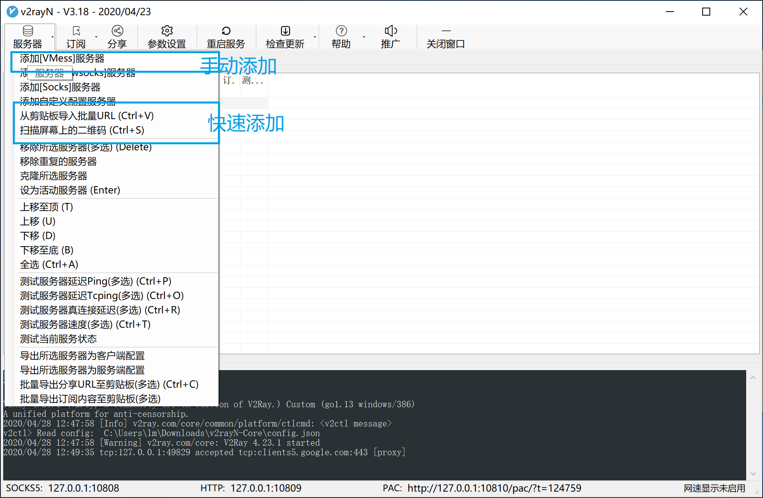This screenshot has width=763, height=498.
Task: Expand the 订阅 dropdown arrow
Action: click(x=96, y=37)
